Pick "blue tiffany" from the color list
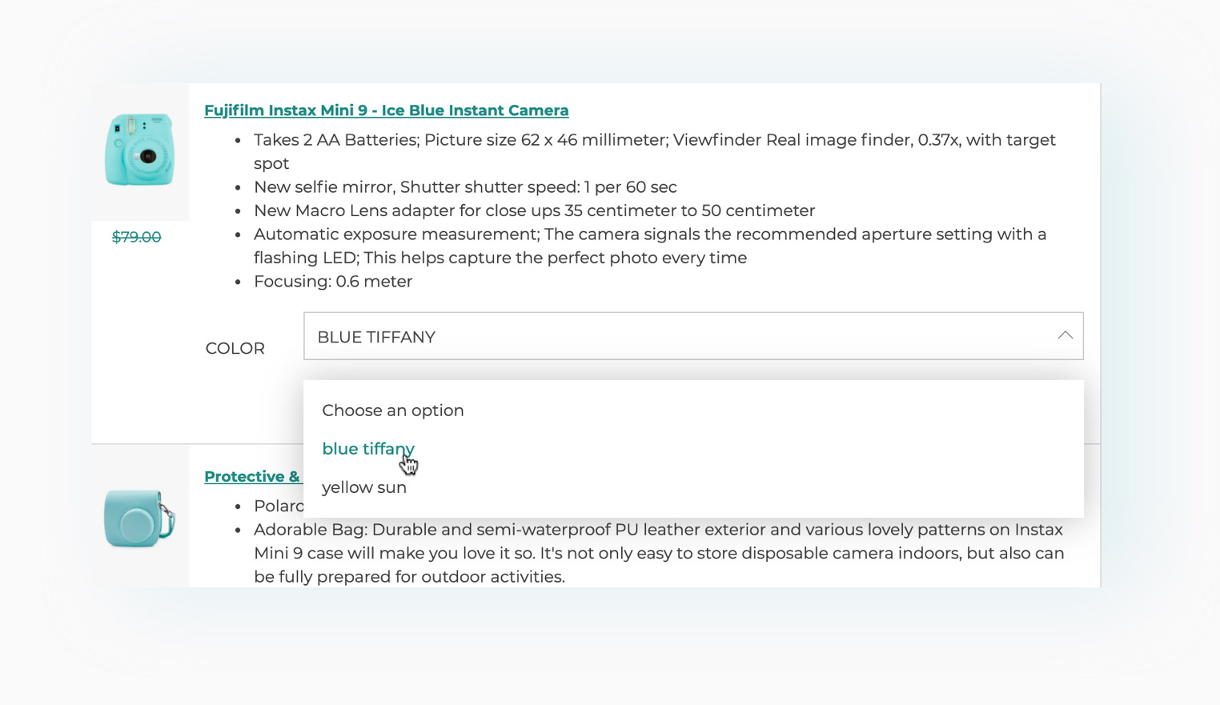The height and width of the screenshot is (705, 1220). coord(367,449)
